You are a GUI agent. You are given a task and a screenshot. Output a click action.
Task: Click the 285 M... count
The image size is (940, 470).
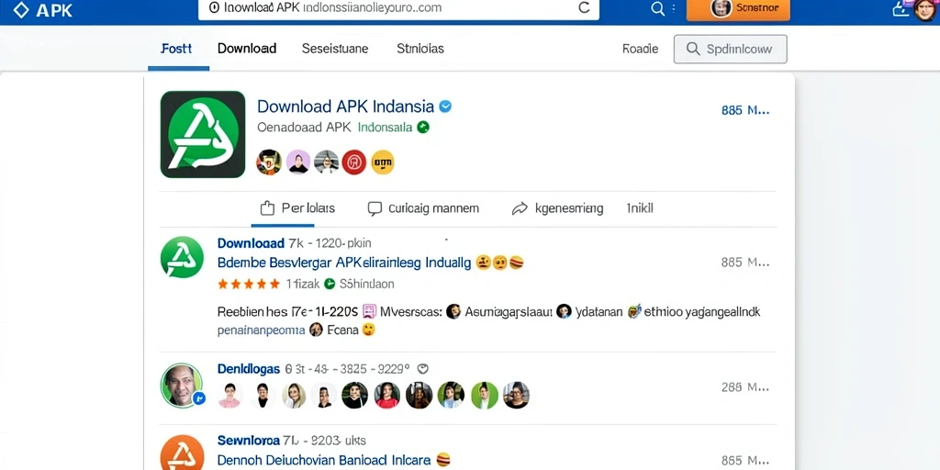745,387
